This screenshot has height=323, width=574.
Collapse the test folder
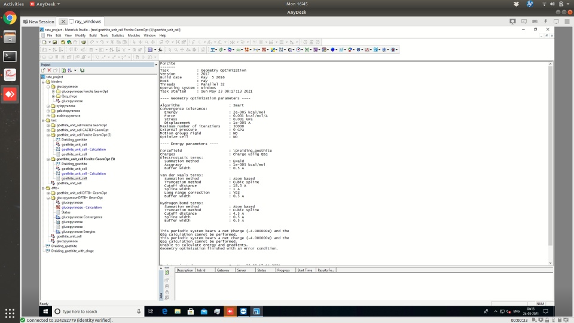click(x=43, y=120)
